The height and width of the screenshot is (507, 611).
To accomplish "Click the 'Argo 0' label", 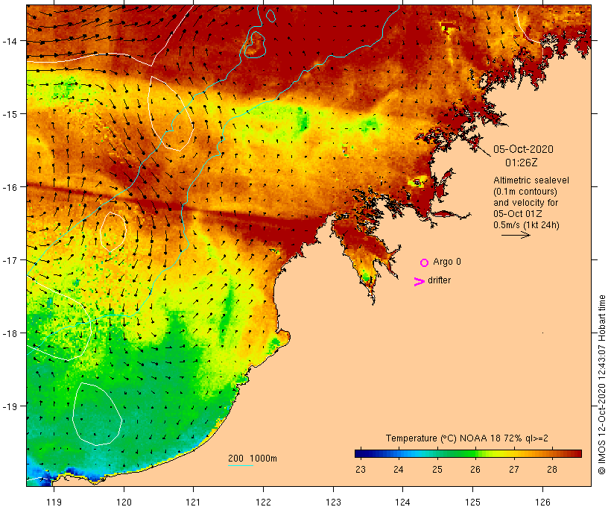I will (447, 262).
